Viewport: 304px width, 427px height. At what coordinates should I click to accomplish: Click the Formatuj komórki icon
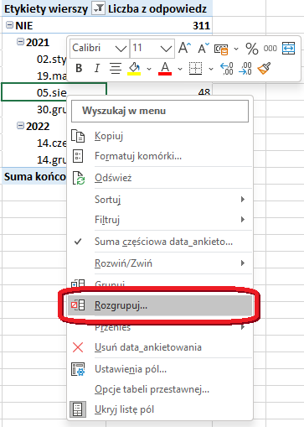pyautogui.click(x=78, y=156)
